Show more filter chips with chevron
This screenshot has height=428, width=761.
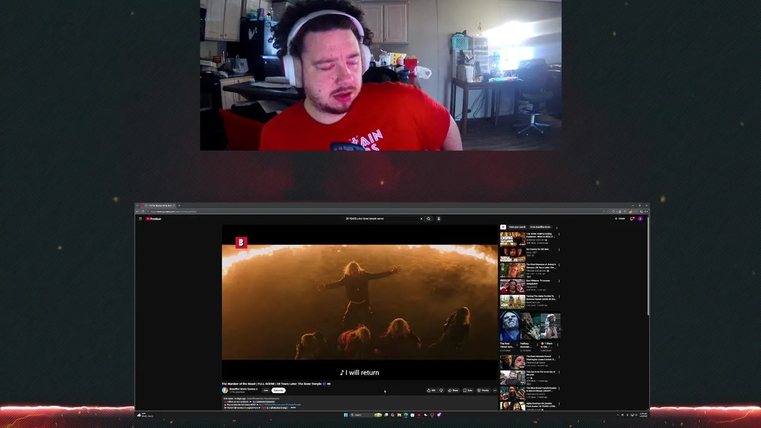click(556, 227)
